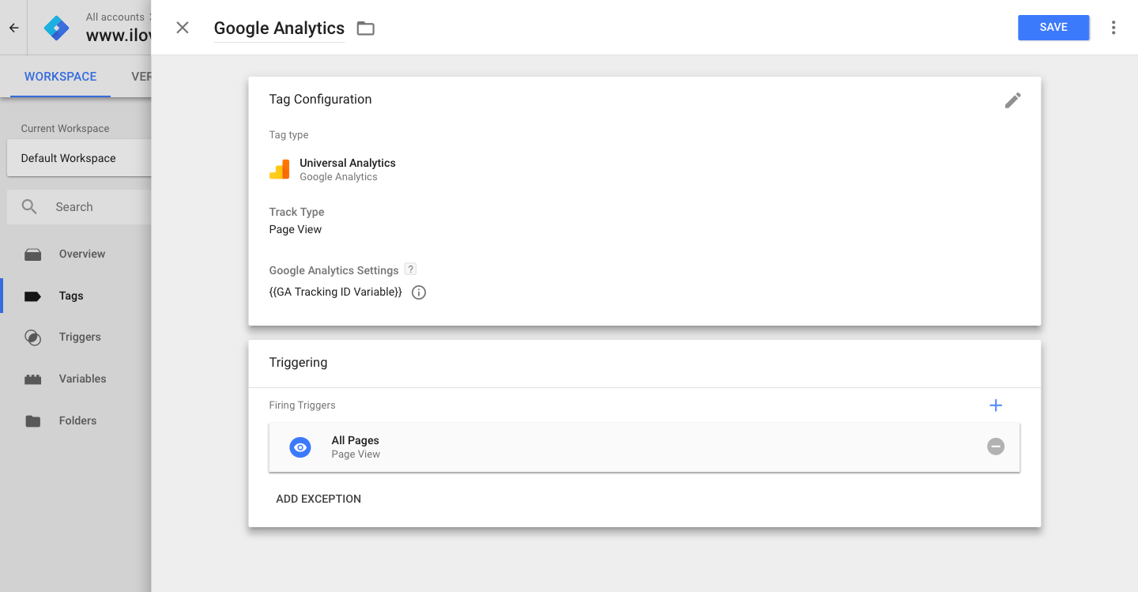Add a firing trigger with plus icon
The height and width of the screenshot is (592, 1138).
tap(996, 405)
